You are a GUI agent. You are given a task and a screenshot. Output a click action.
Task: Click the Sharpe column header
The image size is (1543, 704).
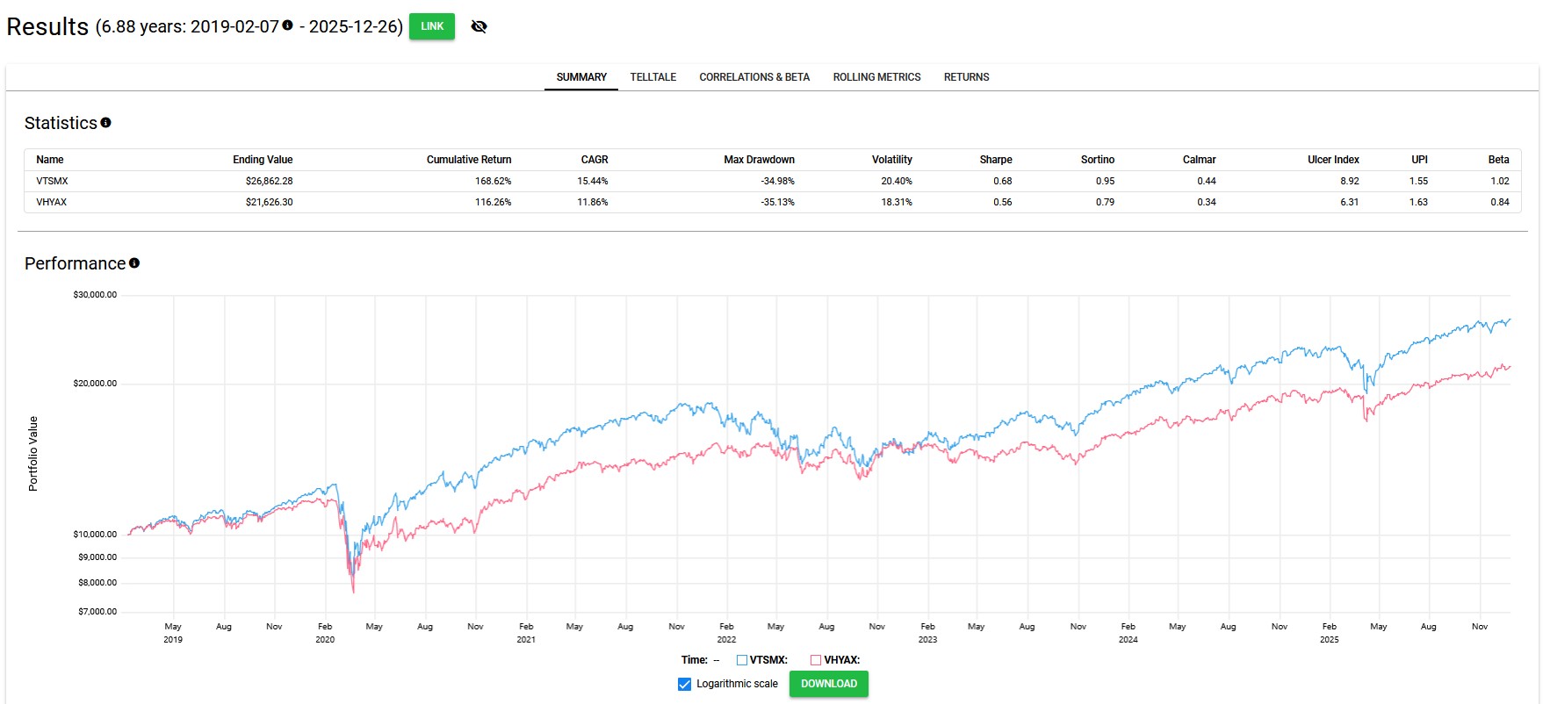(996, 160)
